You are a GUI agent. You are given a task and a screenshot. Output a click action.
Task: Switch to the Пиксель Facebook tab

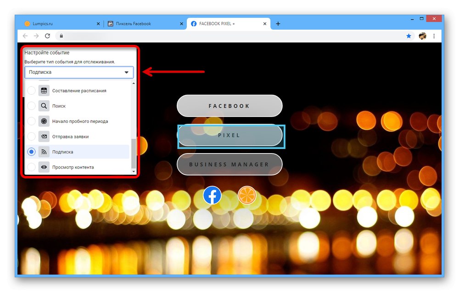145,24
